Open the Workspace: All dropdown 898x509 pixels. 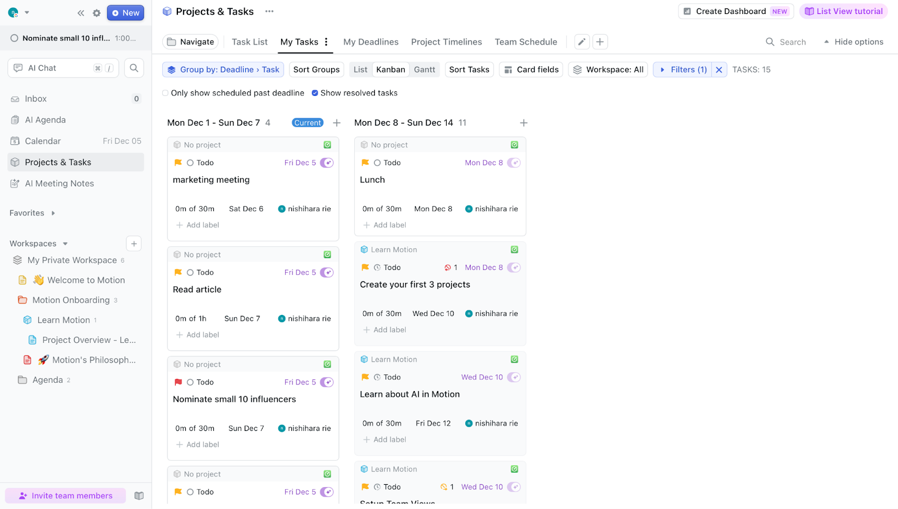point(608,70)
